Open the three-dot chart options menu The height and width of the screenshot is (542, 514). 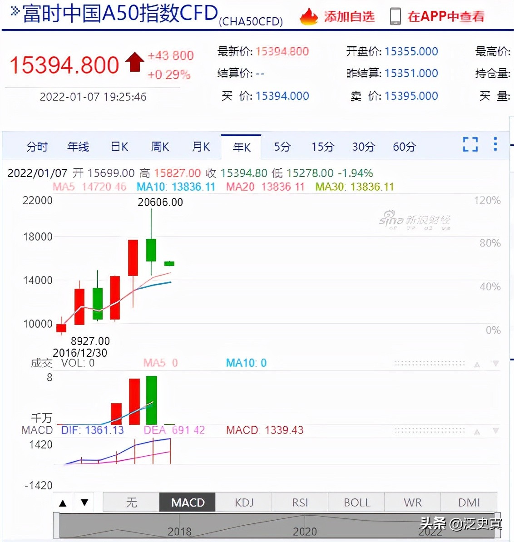pos(495,144)
